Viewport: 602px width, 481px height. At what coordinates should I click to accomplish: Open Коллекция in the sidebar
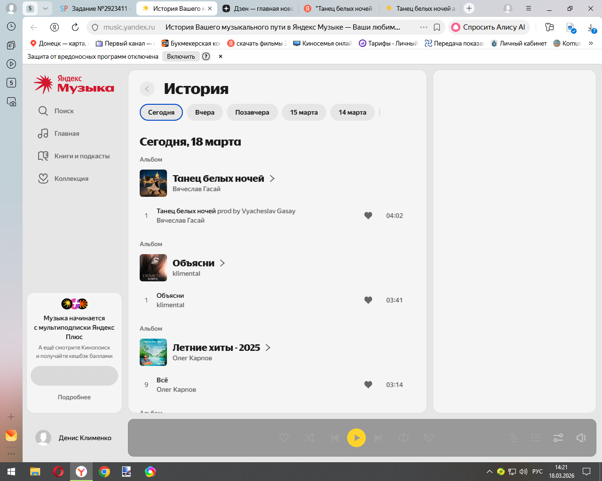[x=63, y=178]
